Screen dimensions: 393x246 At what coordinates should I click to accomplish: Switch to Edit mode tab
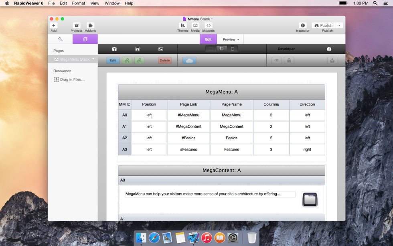point(208,39)
